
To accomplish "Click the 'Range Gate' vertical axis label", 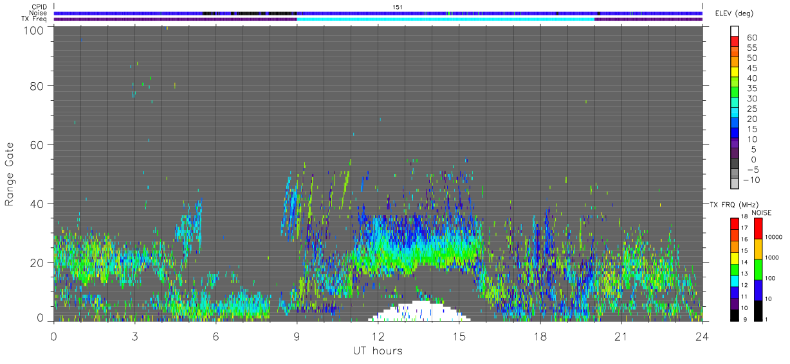I will (10, 173).
